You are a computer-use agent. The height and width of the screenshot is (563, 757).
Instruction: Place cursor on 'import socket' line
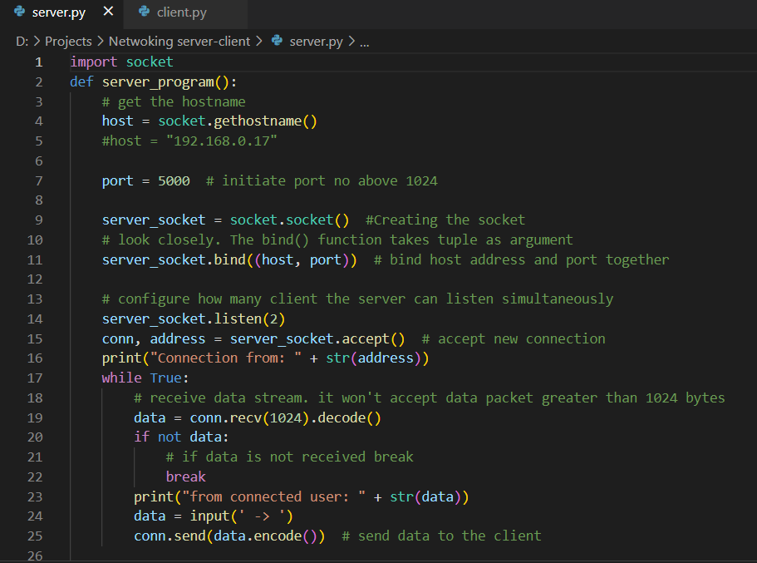coord(121,62)
